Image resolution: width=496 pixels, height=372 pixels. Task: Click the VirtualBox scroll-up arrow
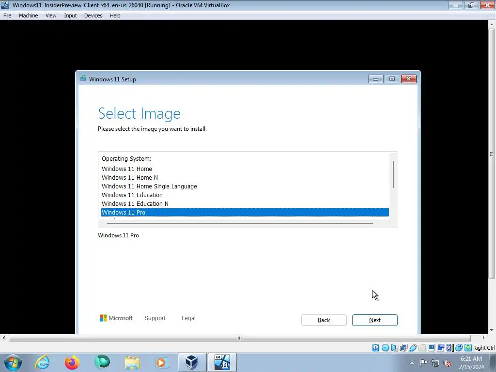(492, 24)
